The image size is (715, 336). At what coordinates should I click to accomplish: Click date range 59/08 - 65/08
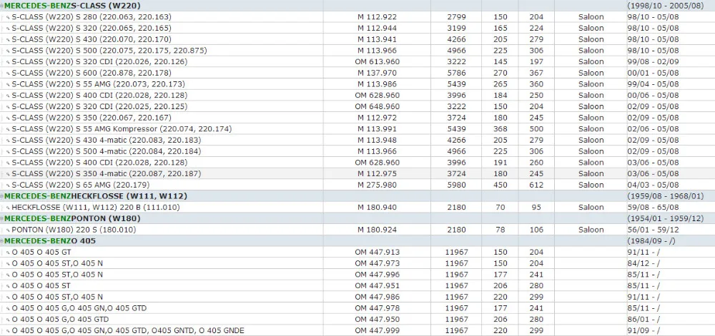(x=653, y=207)
